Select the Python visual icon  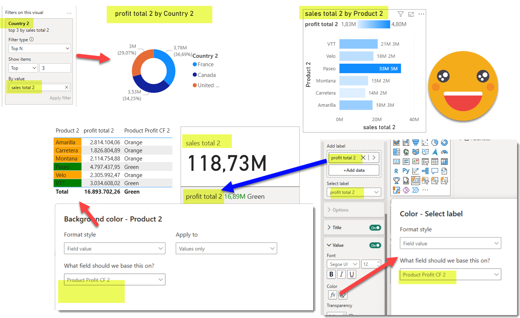[x=406, y=171]
